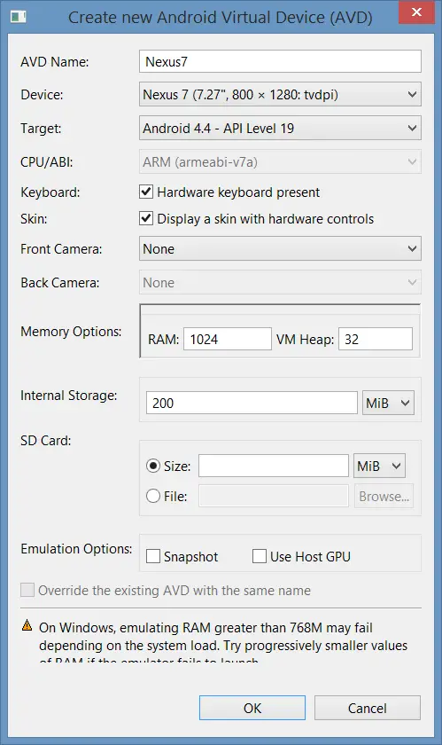
Task: Click the Memory Options label
Action: pos(71,332)
